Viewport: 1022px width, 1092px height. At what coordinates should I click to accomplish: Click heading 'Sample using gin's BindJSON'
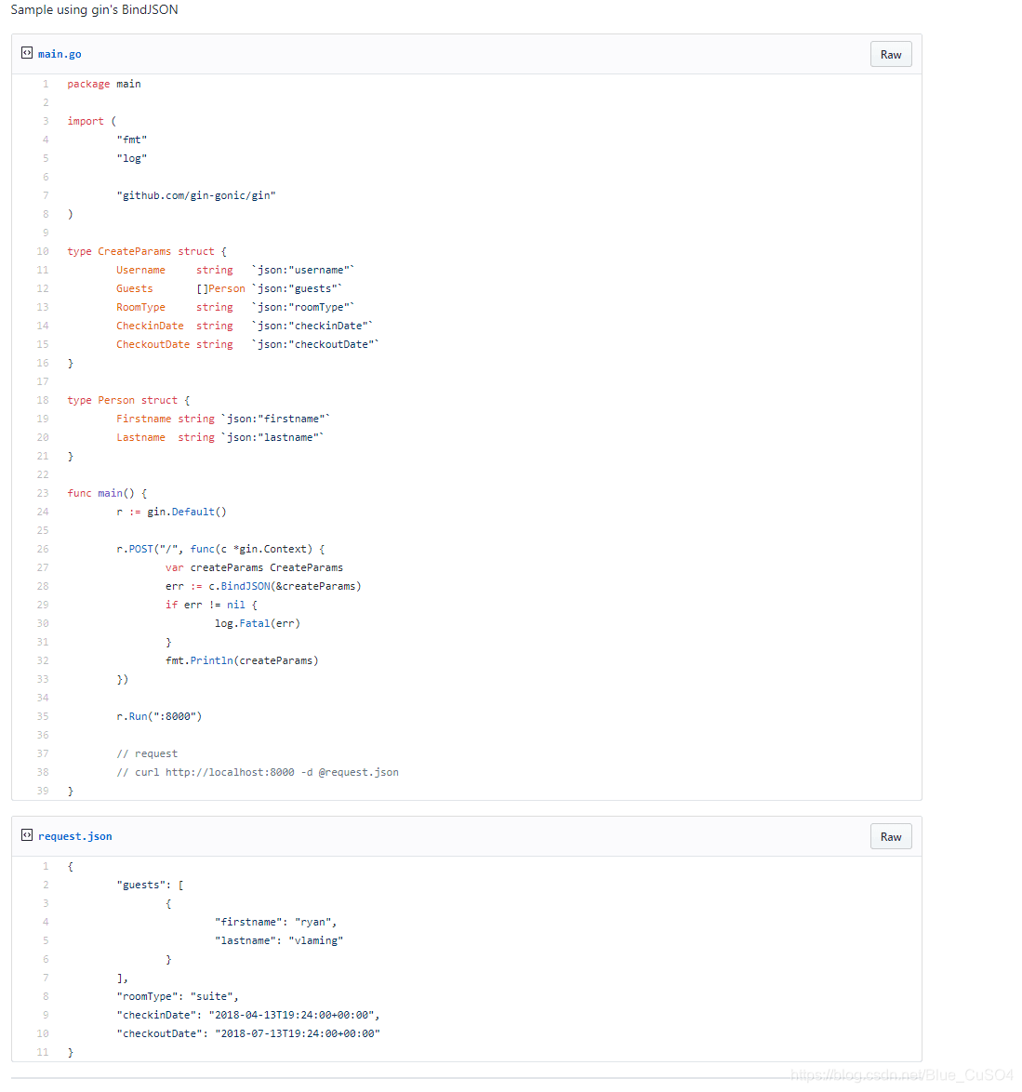pyautogui.click(x=95, y=9)
